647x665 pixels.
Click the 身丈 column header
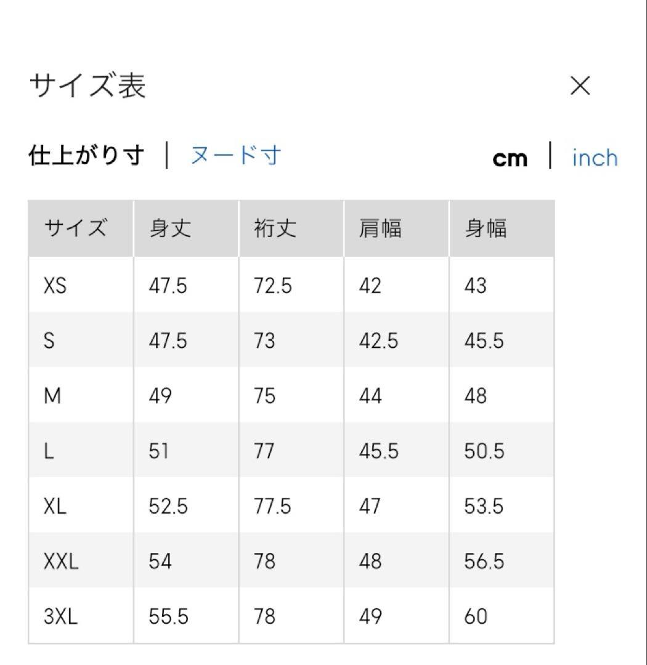(170, 228)
